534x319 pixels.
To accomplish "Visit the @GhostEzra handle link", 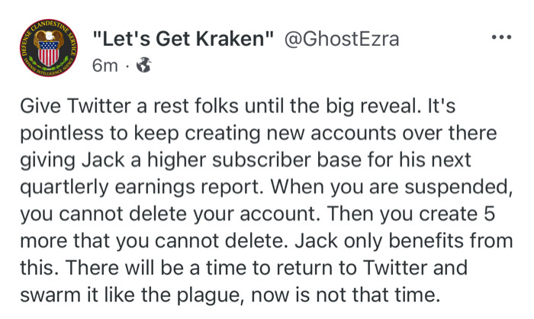I will pyautogui.click(x=341, y=39).
